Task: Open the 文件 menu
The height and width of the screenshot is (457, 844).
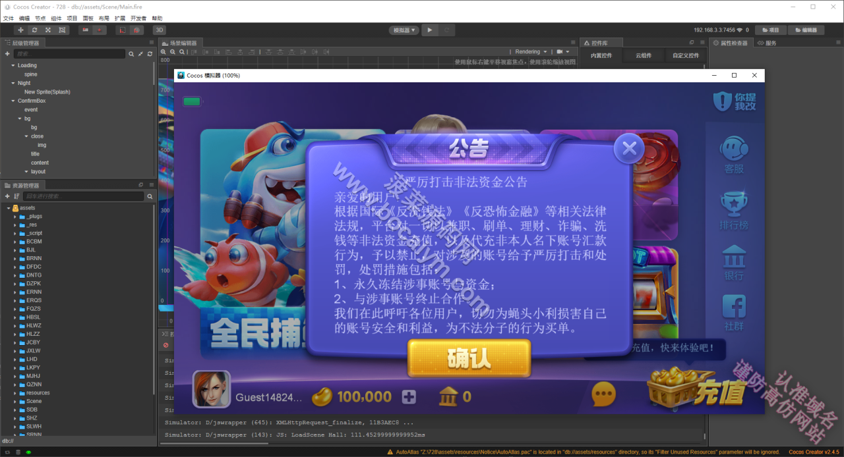Action: [9, 18]
